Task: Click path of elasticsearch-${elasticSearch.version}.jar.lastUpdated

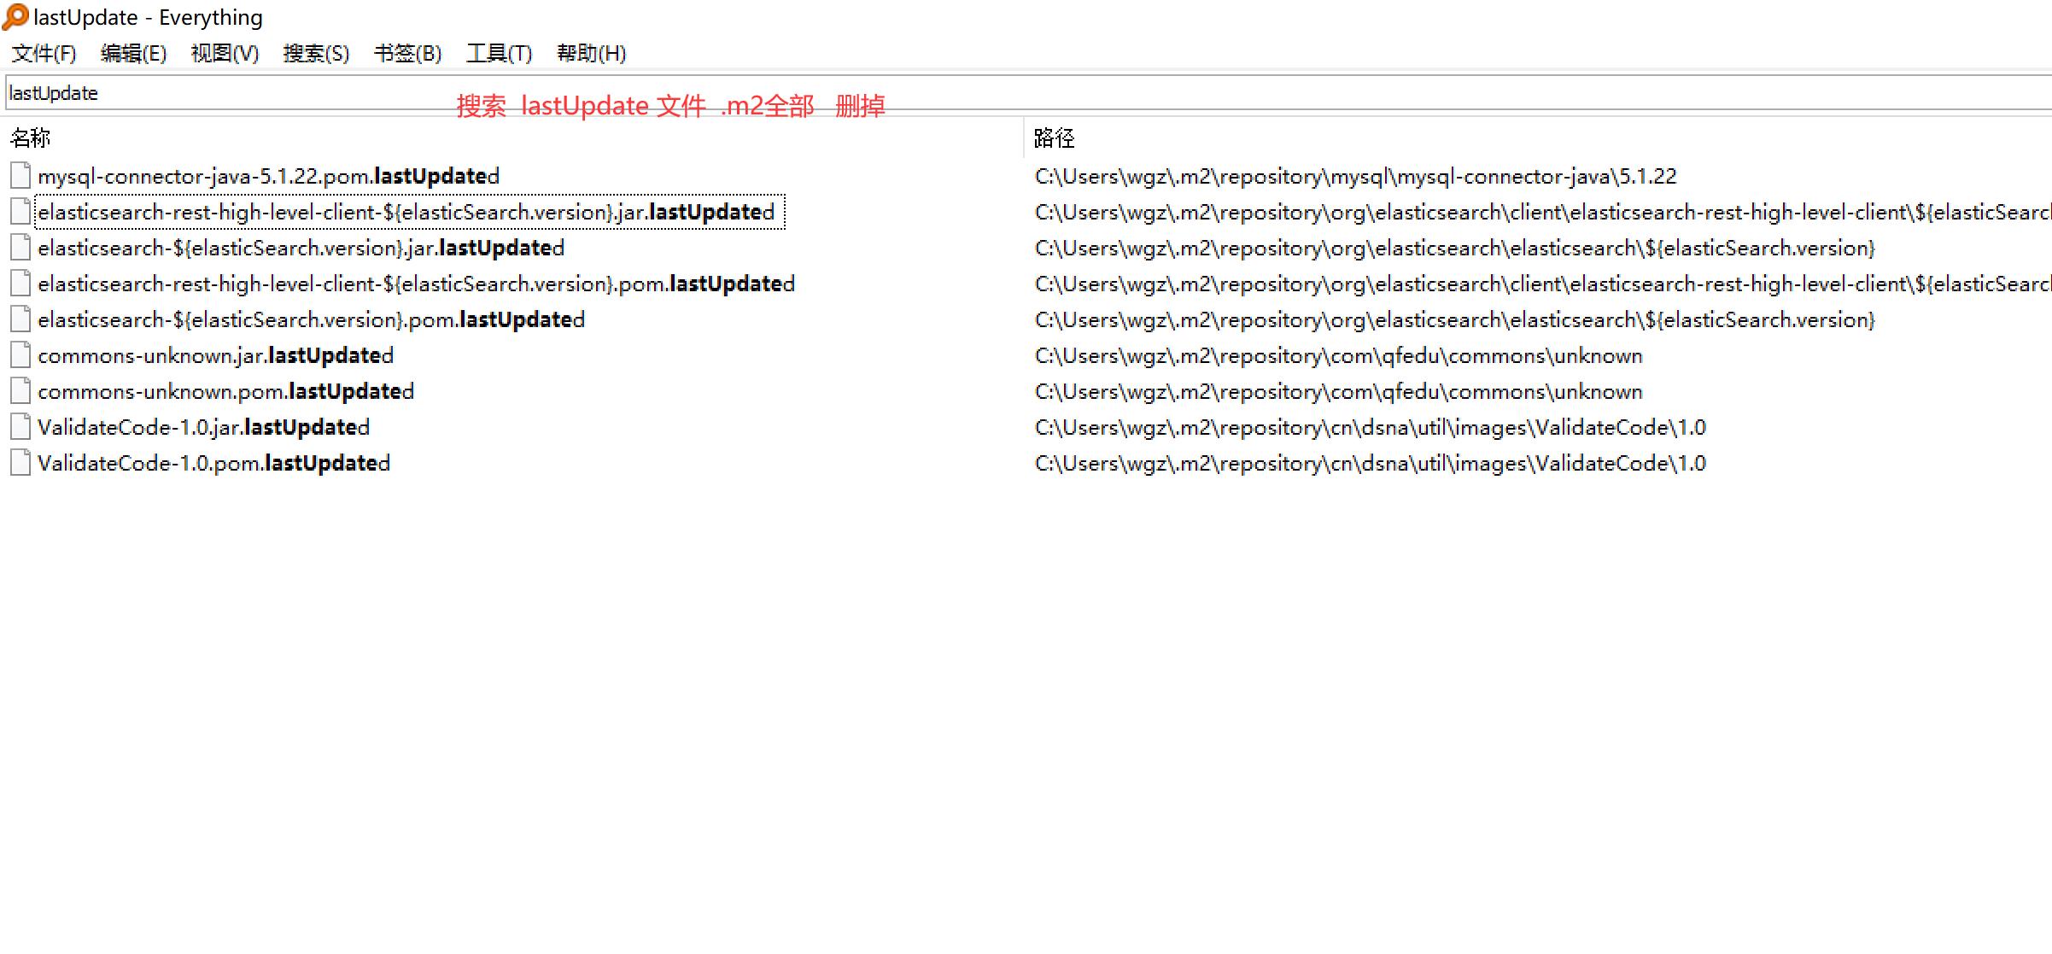Action: point(1455,248)
